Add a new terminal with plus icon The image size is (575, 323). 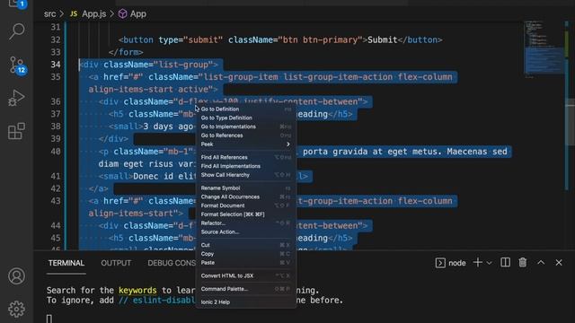pos(477,263)
